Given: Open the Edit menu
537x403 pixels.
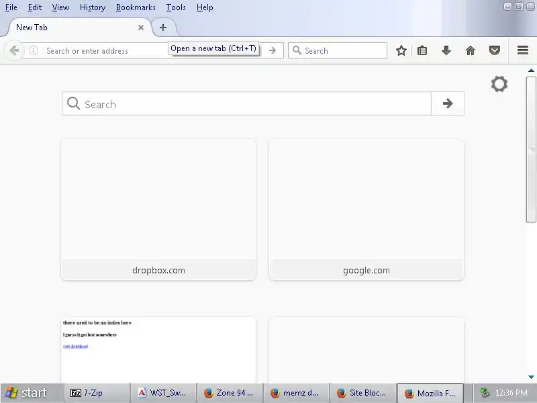Looking at the screenshot, I should tap(35, 7).
